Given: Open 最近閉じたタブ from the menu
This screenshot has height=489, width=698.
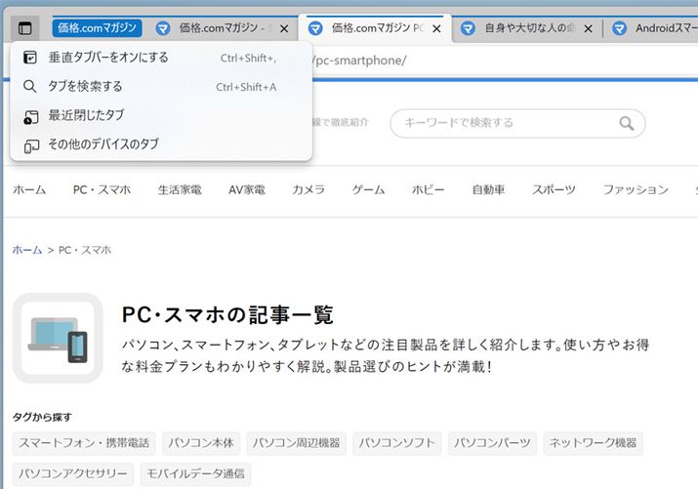Looking at the screenshot, I should coord(86,115).
